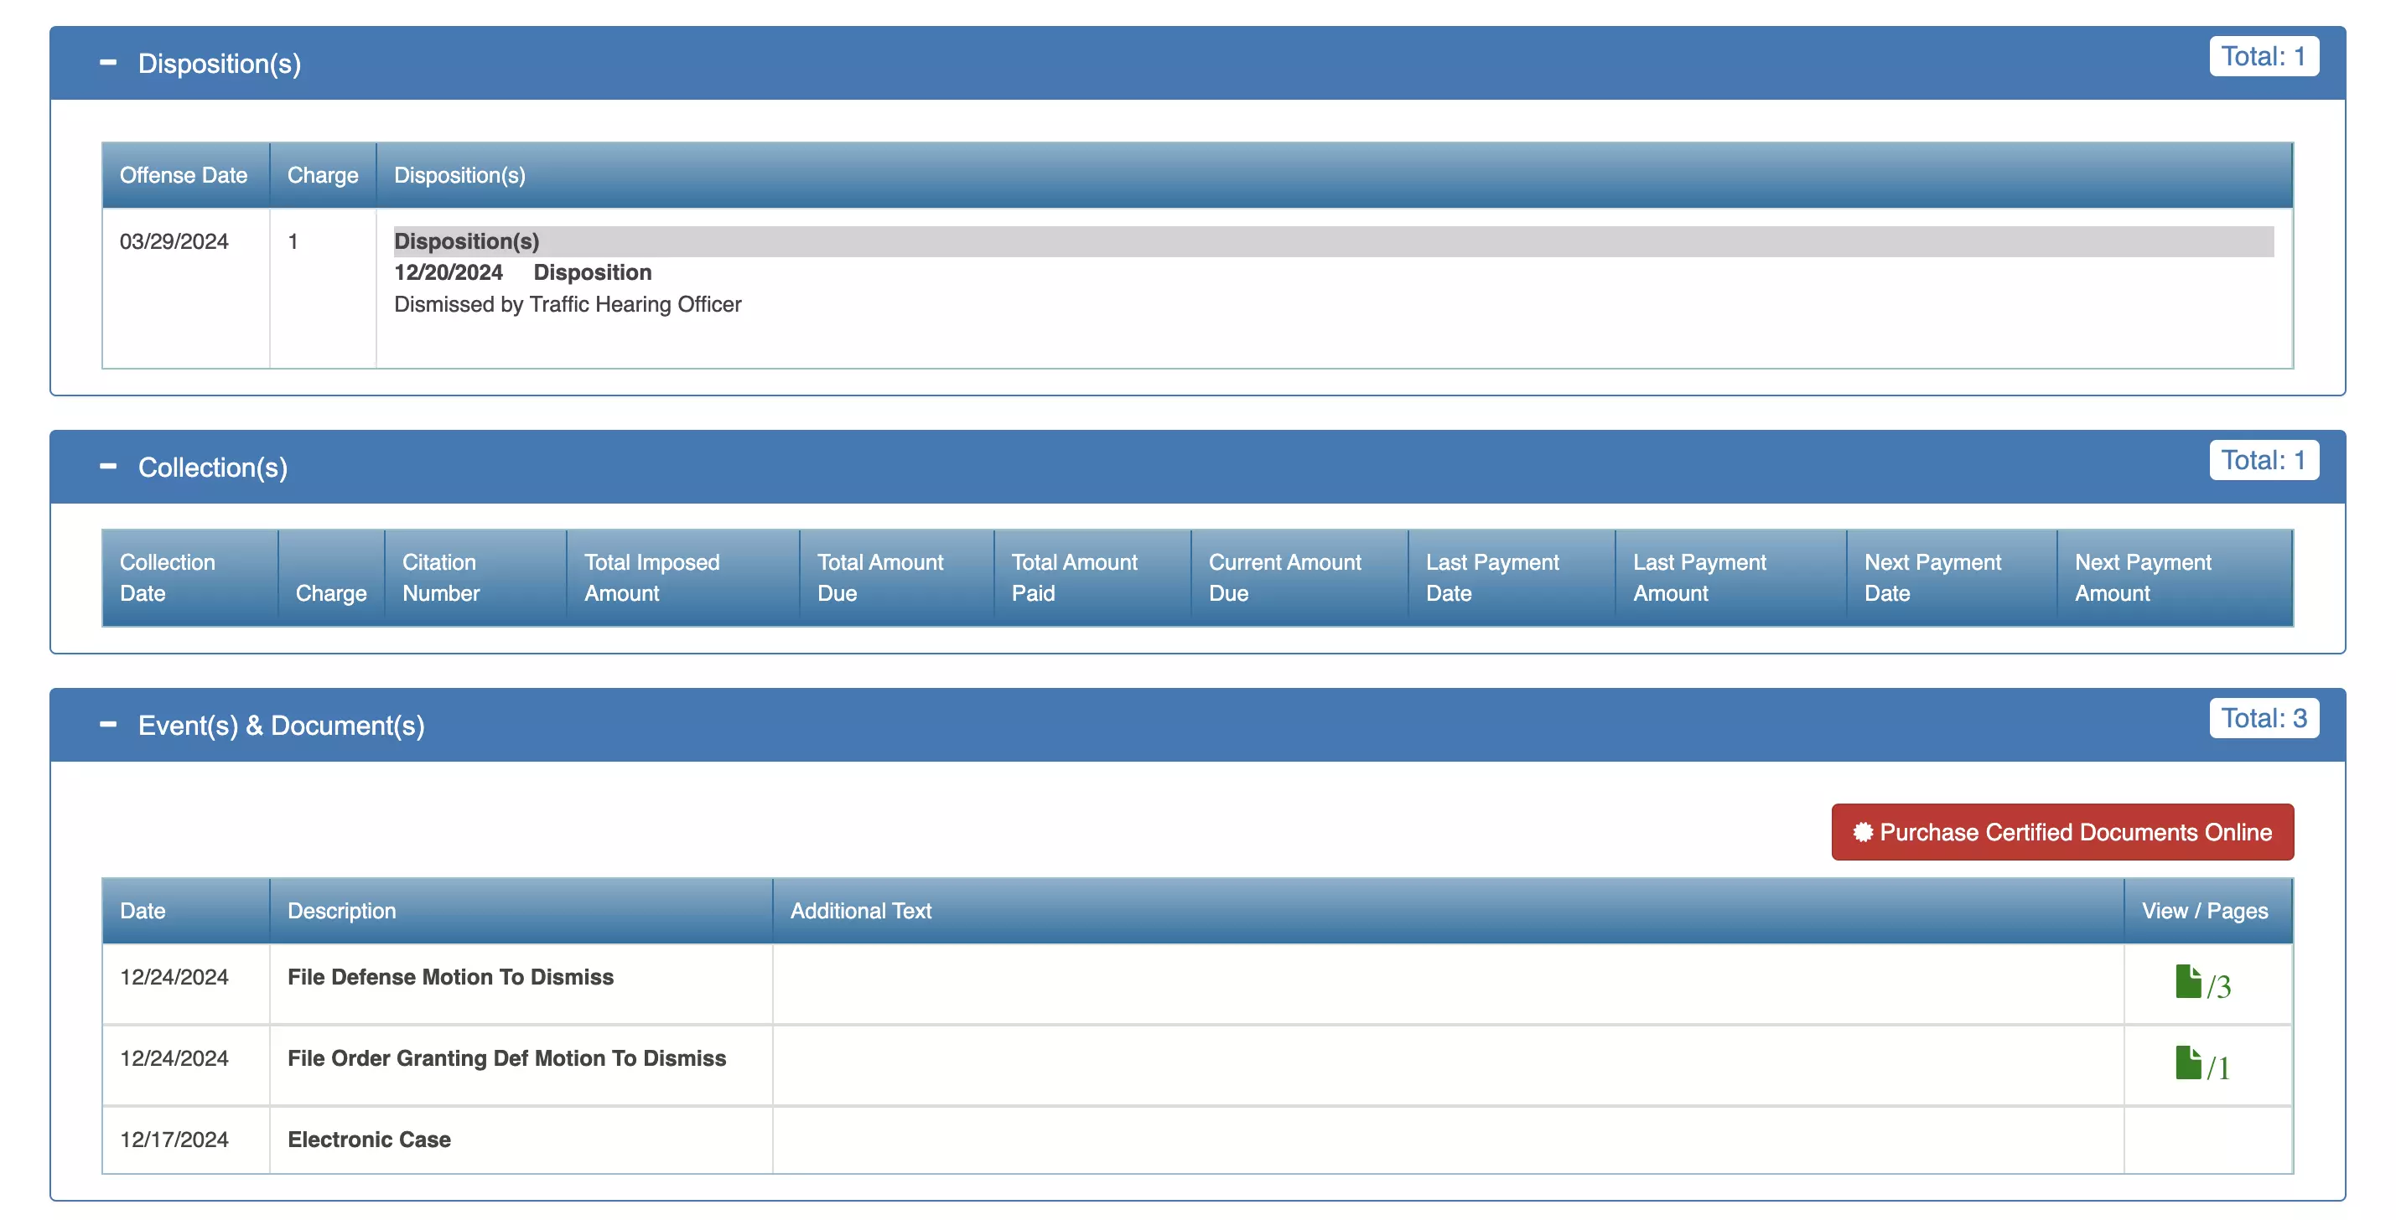Click the Disposition(s) section title

tap(220, 63)
